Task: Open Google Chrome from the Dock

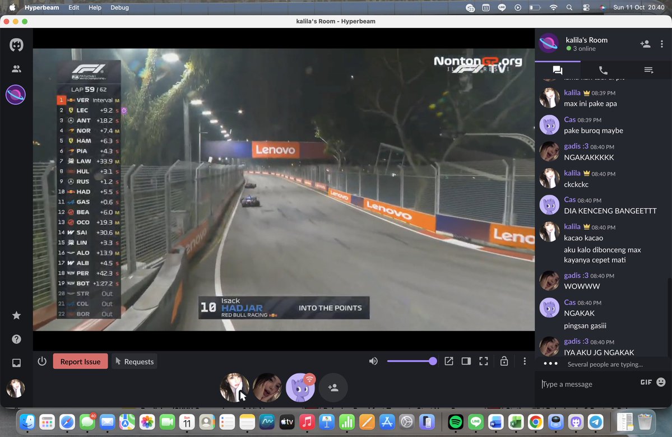Action: [x=536, y=422]
